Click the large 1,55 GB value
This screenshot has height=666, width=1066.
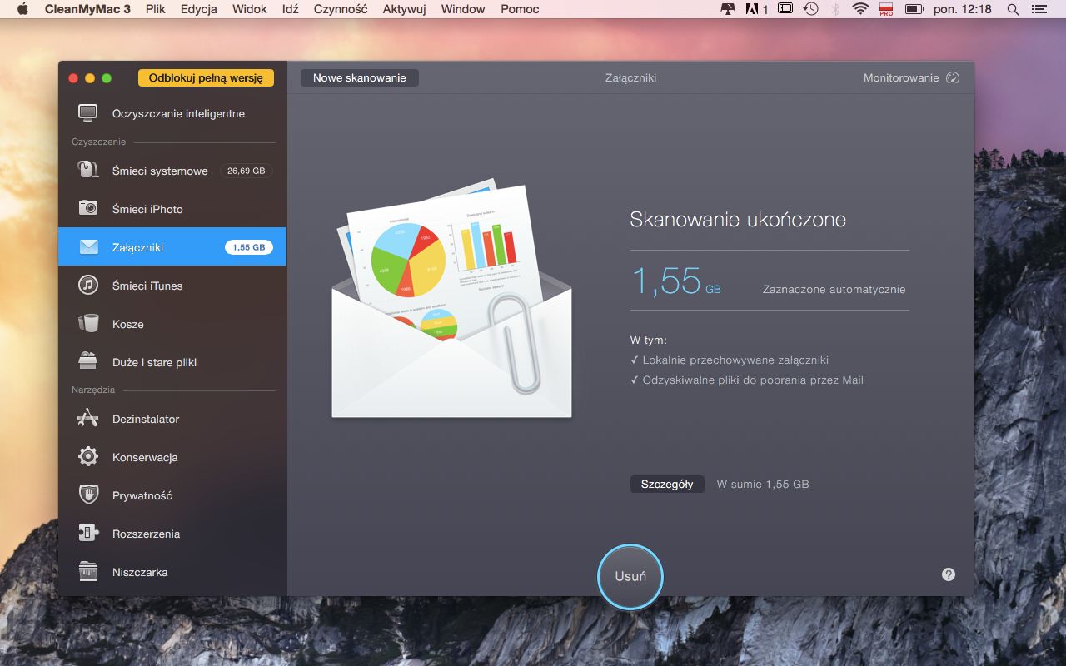point(675,281)
